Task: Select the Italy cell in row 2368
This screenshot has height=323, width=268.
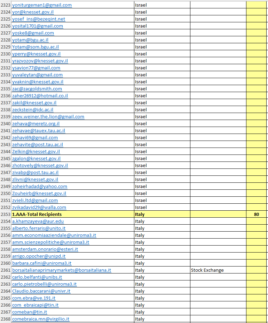Action: point(162,319)
